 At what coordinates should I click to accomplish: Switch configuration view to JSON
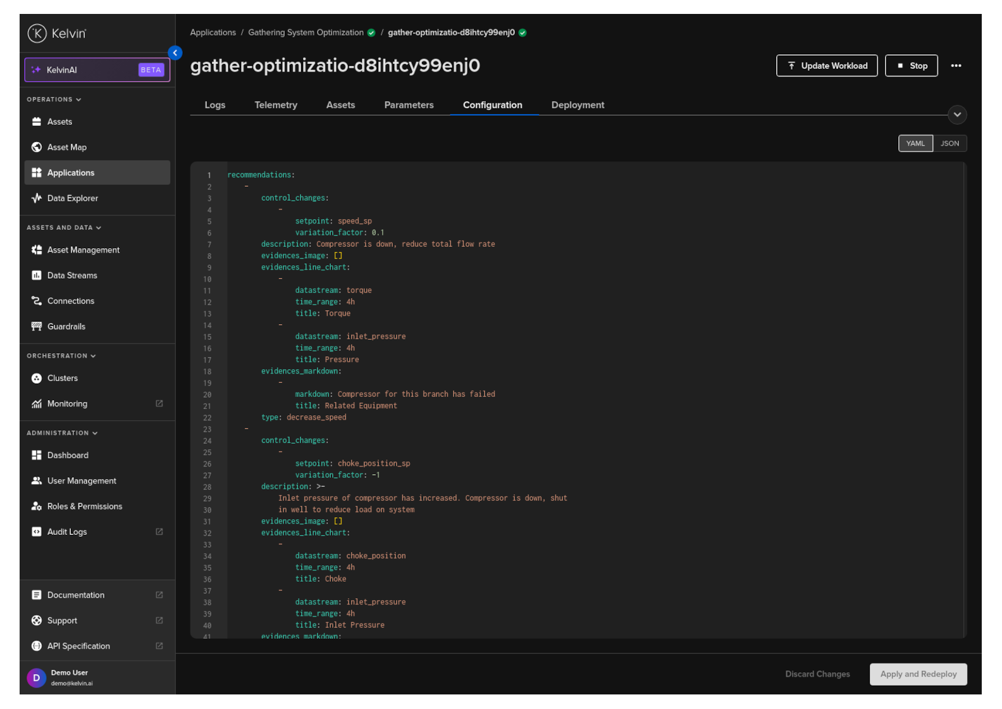[949, 144]
